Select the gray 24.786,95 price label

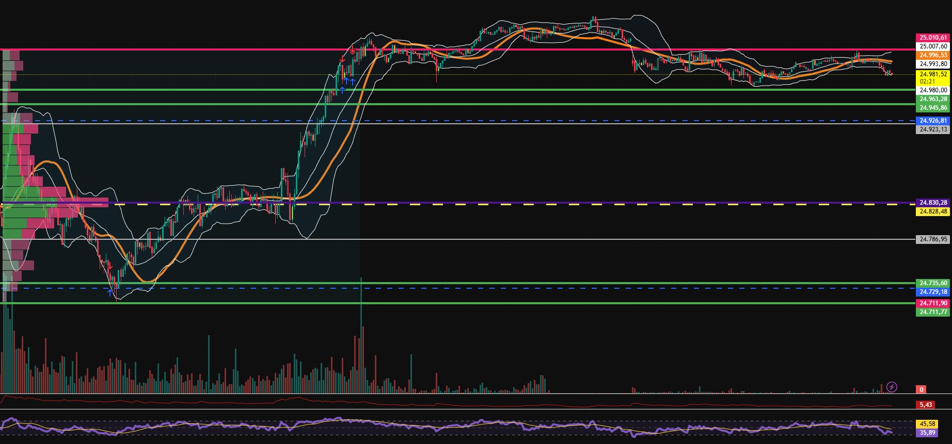pos(933,239)
